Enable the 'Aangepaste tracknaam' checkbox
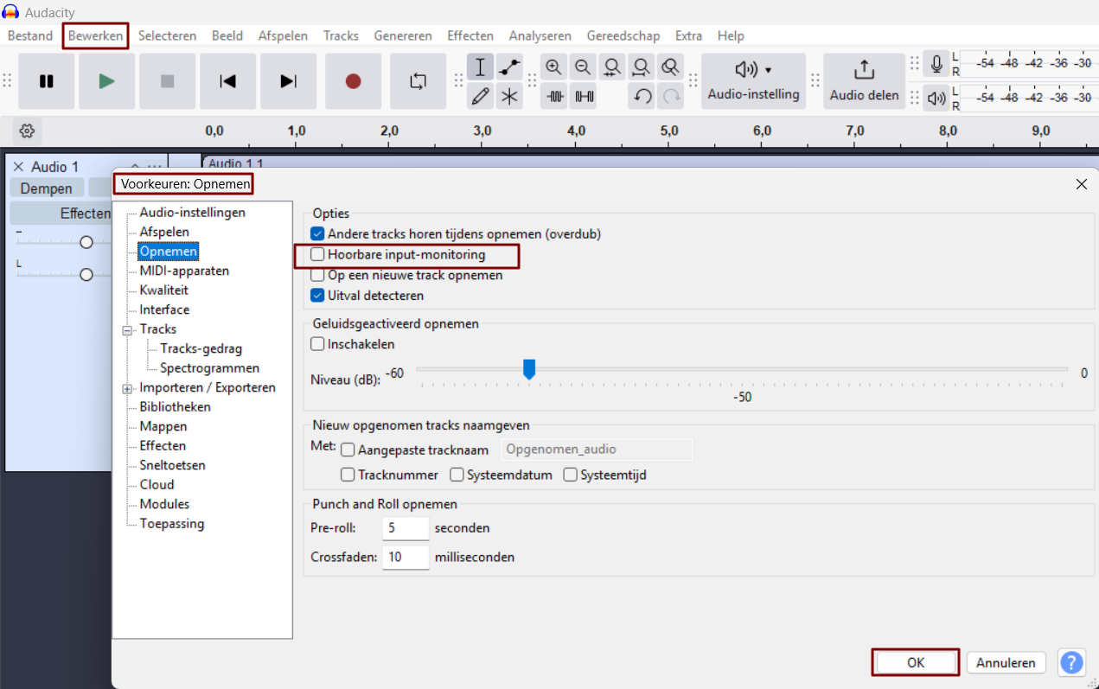 click(348, 450)
